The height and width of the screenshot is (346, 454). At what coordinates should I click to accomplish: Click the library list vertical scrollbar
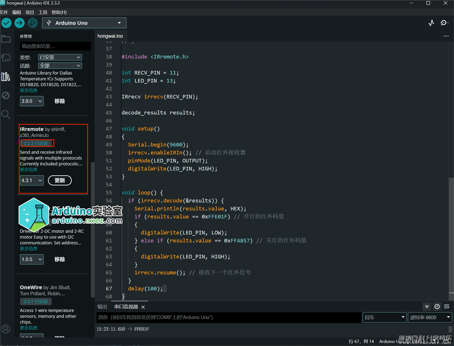click(x=93, y=230)
